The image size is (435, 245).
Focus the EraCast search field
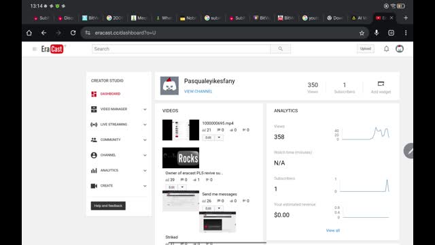tap(181, 49)
